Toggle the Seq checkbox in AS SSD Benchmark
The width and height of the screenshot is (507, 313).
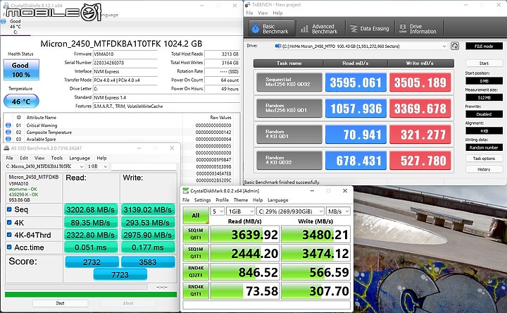tap(9, 209)
